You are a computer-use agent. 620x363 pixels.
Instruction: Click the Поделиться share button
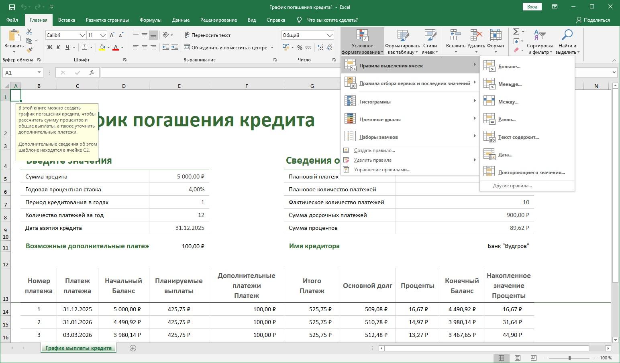593,20
